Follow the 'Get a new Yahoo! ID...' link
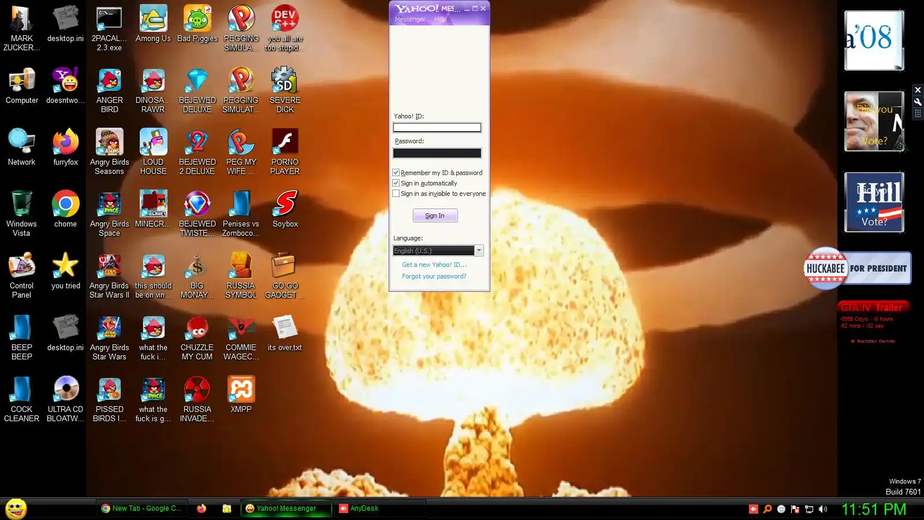The image size is (924, 520). point(434,265)
